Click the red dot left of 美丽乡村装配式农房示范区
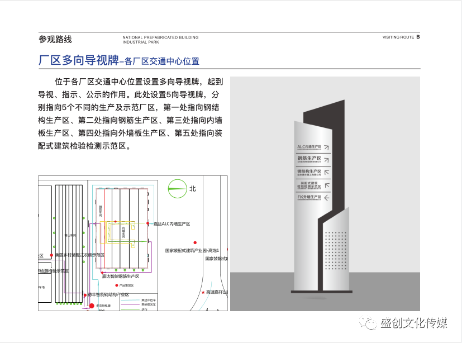The height and width of the screenshot is (343, 462). coord(51,255)
